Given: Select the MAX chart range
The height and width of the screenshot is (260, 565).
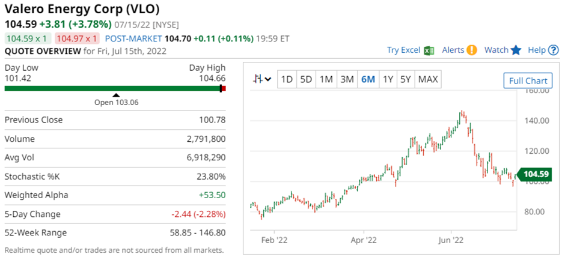Looking at the screenshot, I should (428, 79).
